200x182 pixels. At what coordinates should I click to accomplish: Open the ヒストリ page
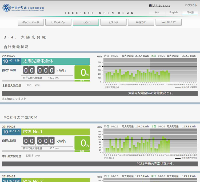[113, 22]
